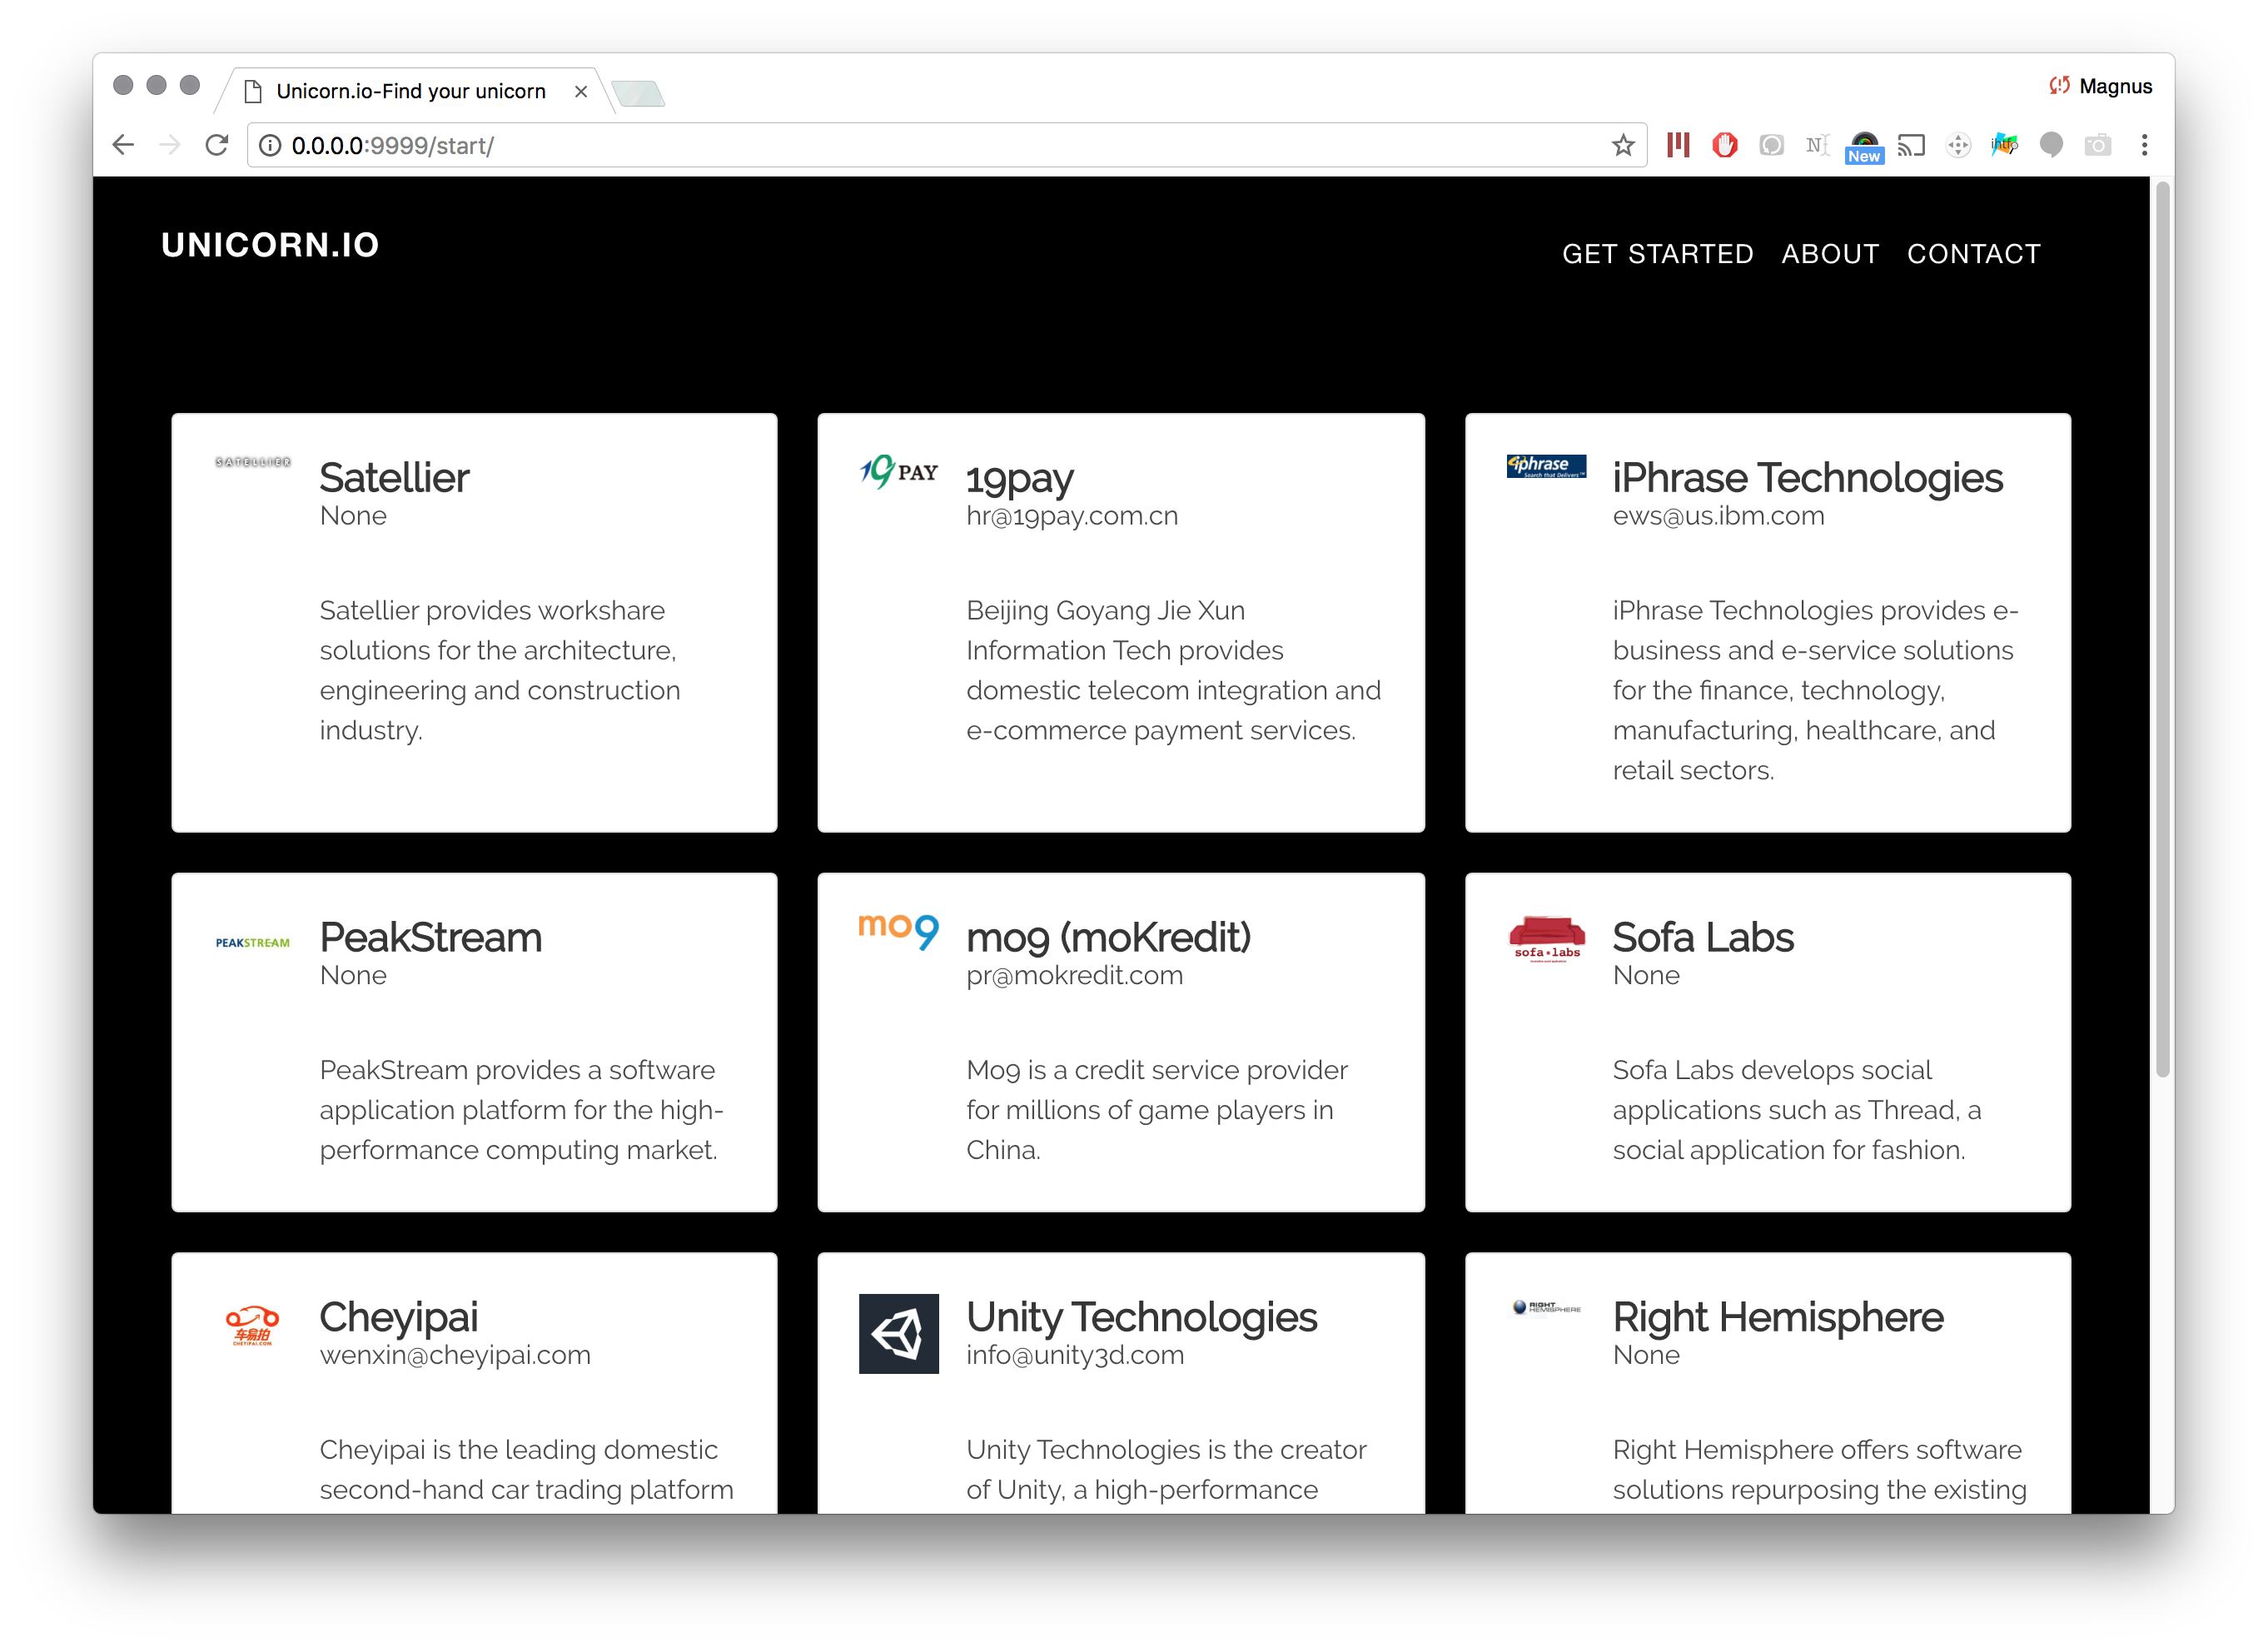Click the gray camera extension icon
Screen dimensions: 2268x1647
[x=2097, y=146]
